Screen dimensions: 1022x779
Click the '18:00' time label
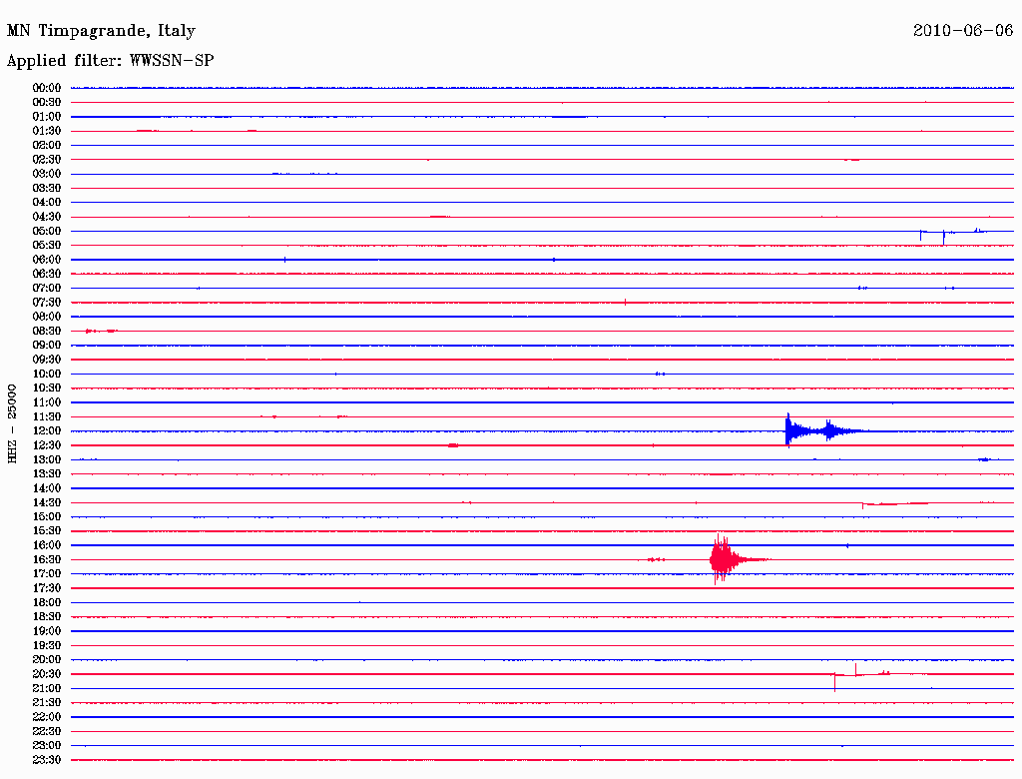(x=47, y=603)
